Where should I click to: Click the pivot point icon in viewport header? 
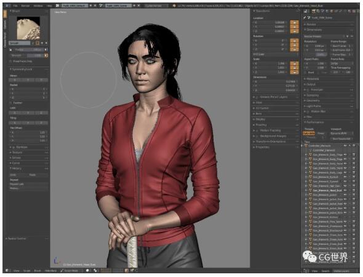click(x=95, y=270)
